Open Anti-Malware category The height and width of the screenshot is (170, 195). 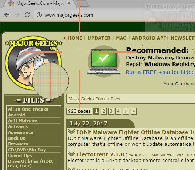click(x=23, y=121)
